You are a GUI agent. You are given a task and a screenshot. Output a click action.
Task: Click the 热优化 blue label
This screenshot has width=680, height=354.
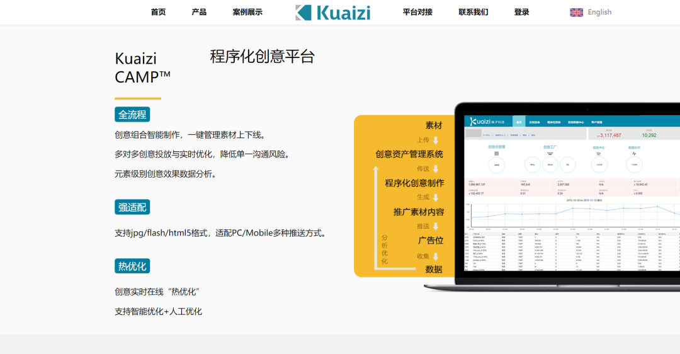pyautogui.click(x=132, y=266)
